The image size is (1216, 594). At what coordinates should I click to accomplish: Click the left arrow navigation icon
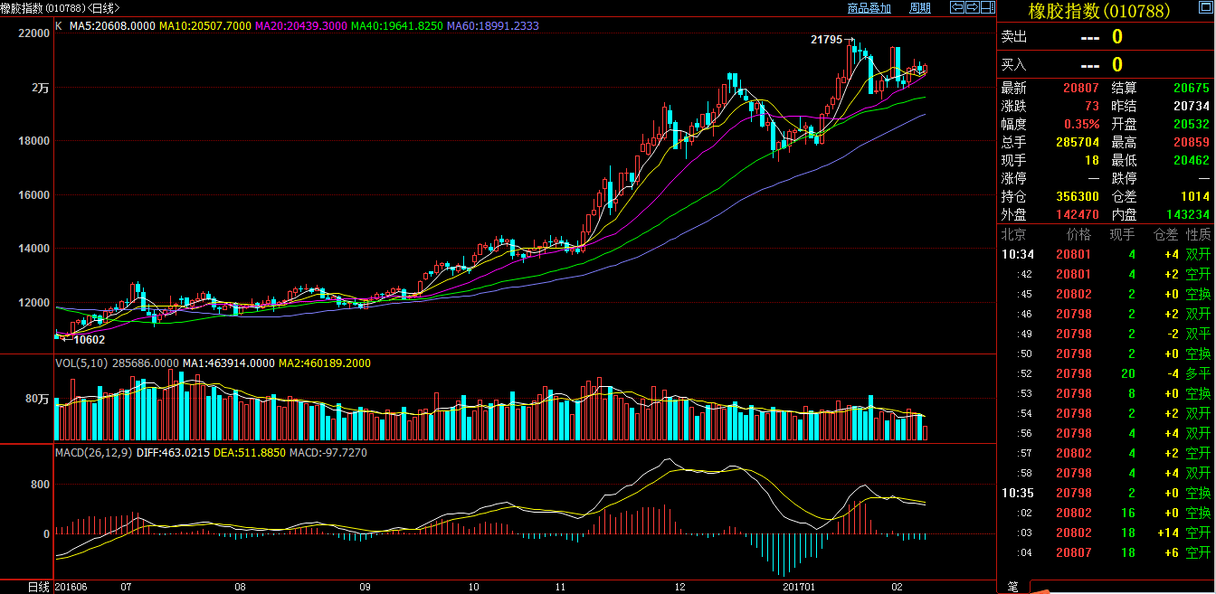pyautogui.click(x=956, y=7)
